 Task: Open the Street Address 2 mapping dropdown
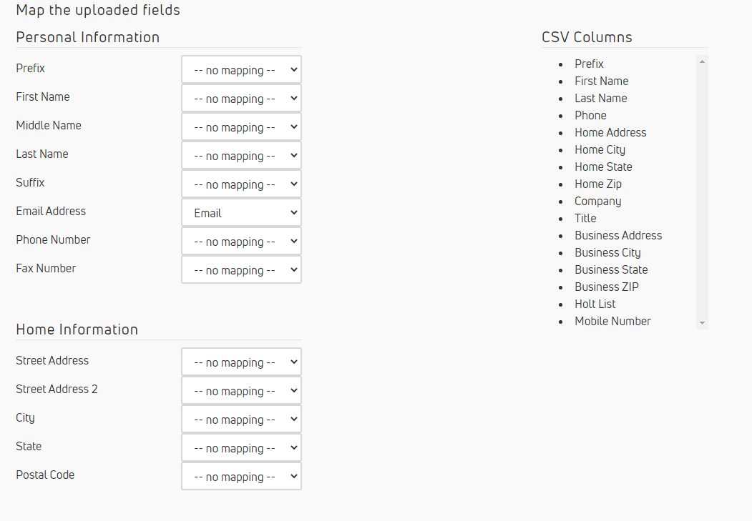(241, 390)
